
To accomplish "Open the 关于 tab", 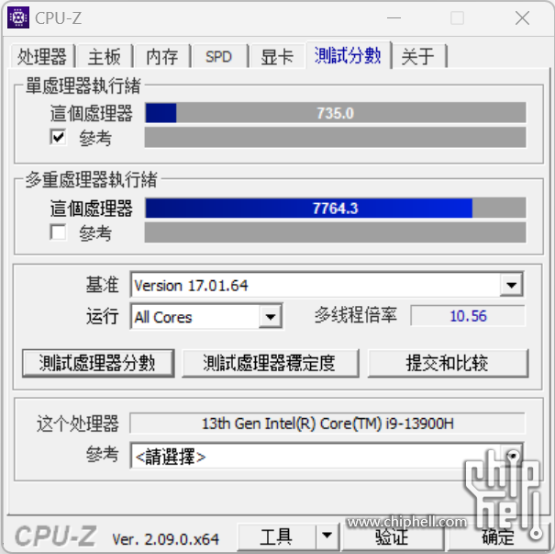I will pos(418,56).
